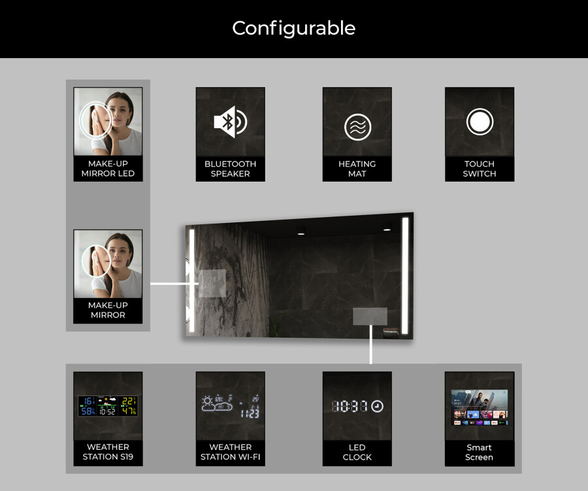Choose the "TOUCH SWITCH" label
Viewport: 588px width, 491px height.
480,169
